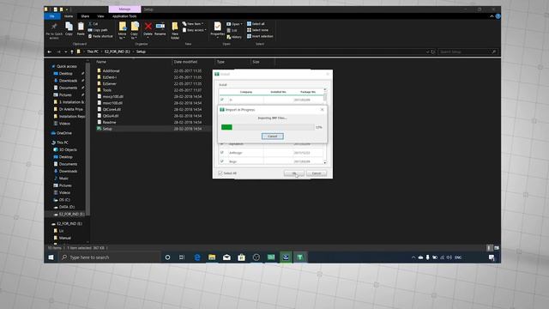549x309 pixels.
Task: Click the Manage contextual tab
Action: pyautogui.click(x=124, y=9)
